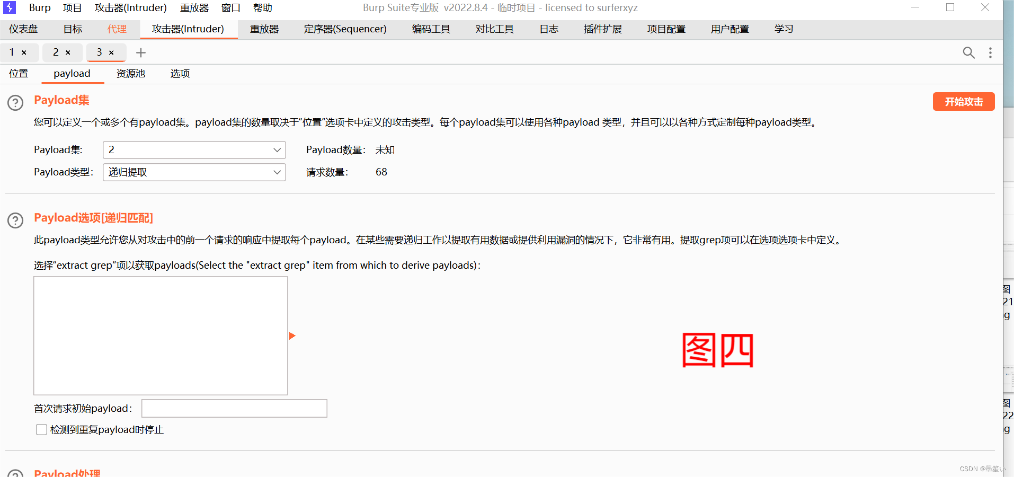Open the 项目配置 tab
The image size is (1014, 477).
tap(666, 29)
